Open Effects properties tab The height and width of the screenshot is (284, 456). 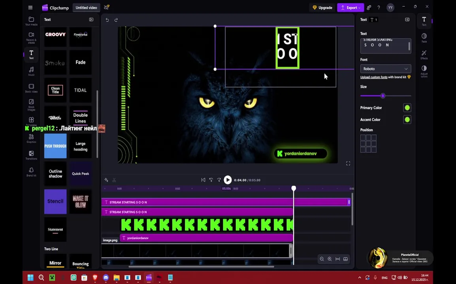click(x=424, y=54)
